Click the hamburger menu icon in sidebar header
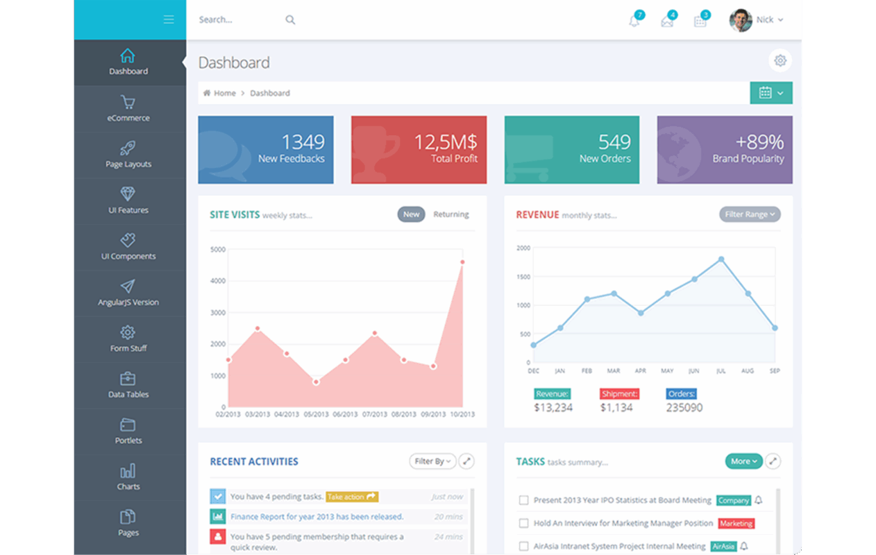Viewport: 876px width, 555px height. 169,19
